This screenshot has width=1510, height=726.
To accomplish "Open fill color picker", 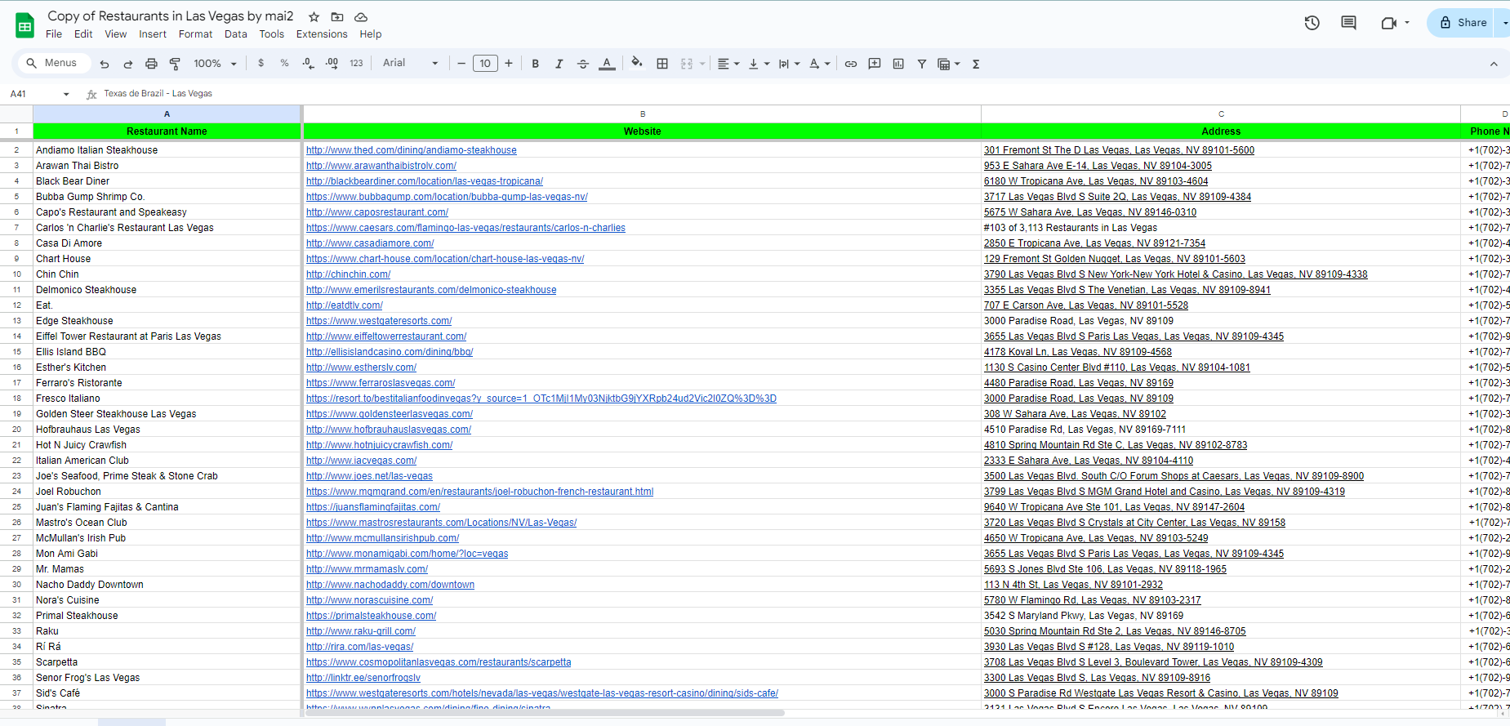I will pos(637,63).
